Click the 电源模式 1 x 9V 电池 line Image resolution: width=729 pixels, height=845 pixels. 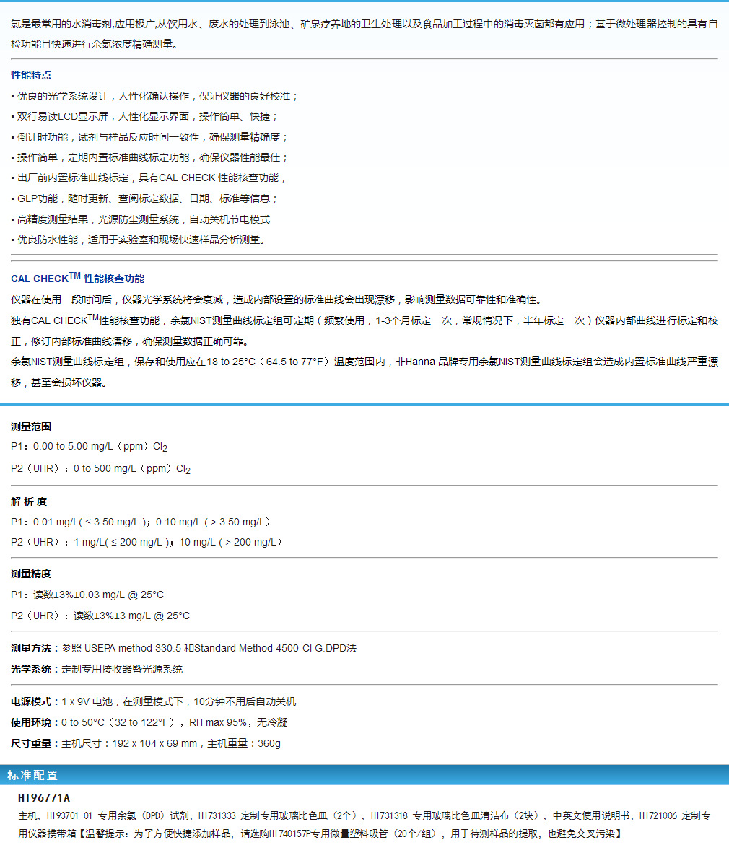[153, 701]
